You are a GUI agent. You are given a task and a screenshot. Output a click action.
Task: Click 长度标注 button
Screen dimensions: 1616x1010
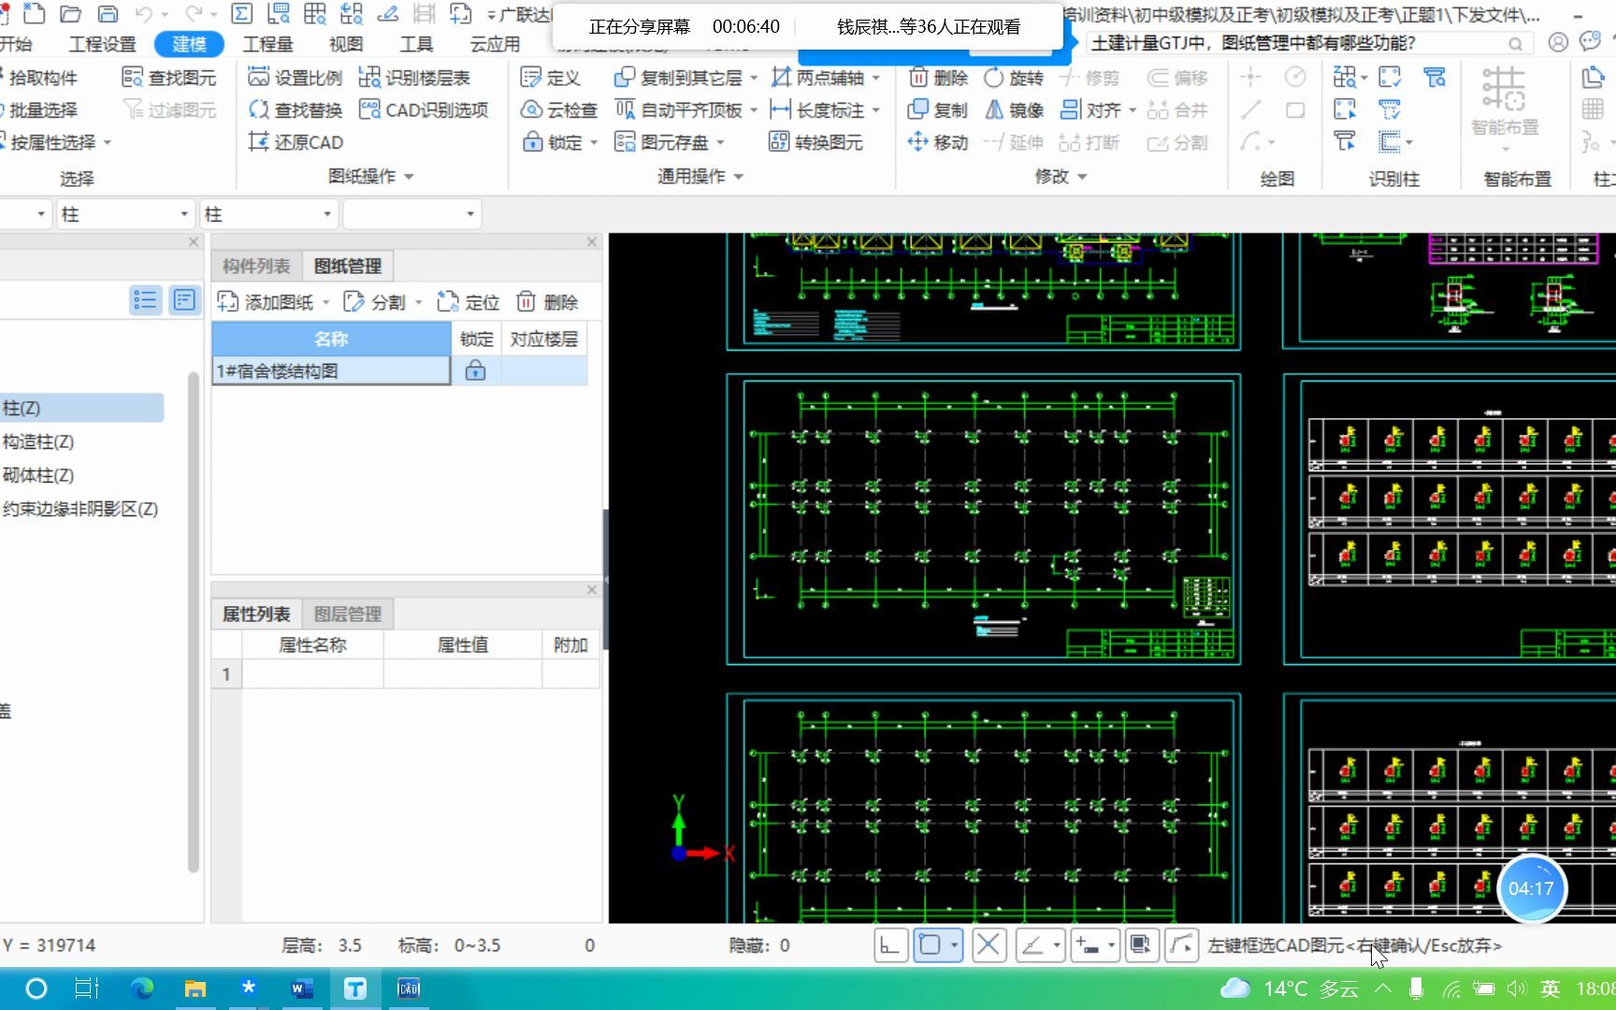(x=816, y=110)
